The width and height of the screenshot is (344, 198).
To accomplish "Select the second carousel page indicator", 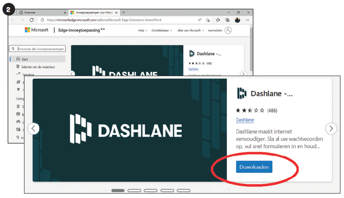I will 134,190.
